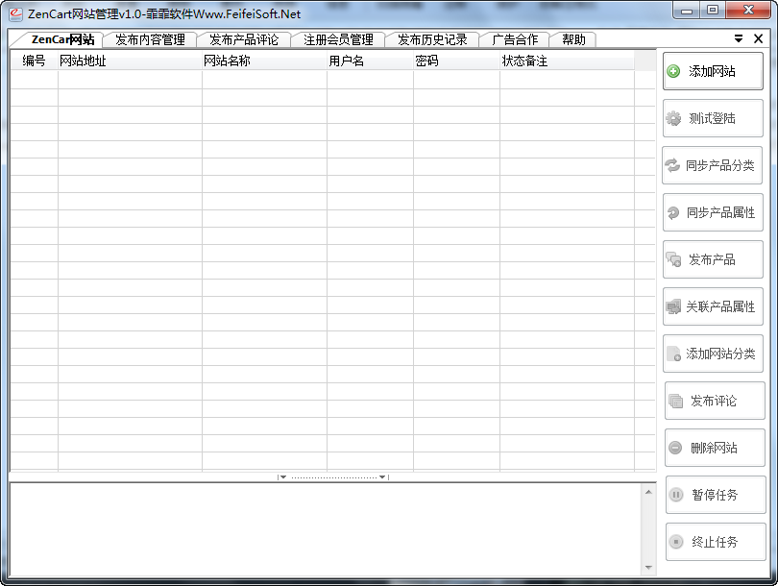Select the 测试登陆 gear icon
This screenshot has height=586, width=778.
[673, 117]
